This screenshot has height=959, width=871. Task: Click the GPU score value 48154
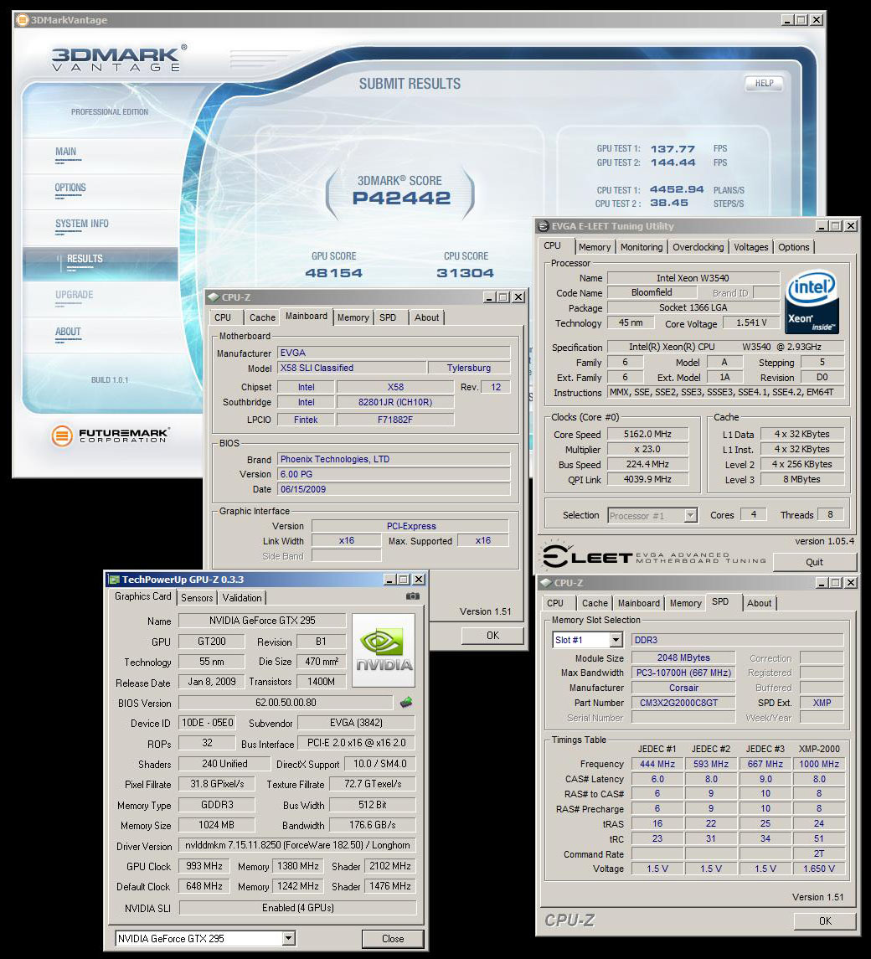pos(334,273)
